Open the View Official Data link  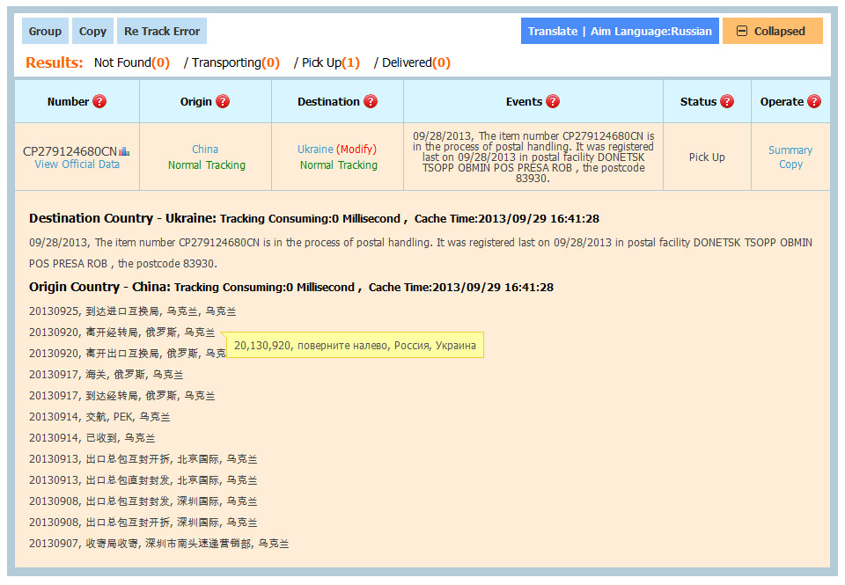click(77, 165)
